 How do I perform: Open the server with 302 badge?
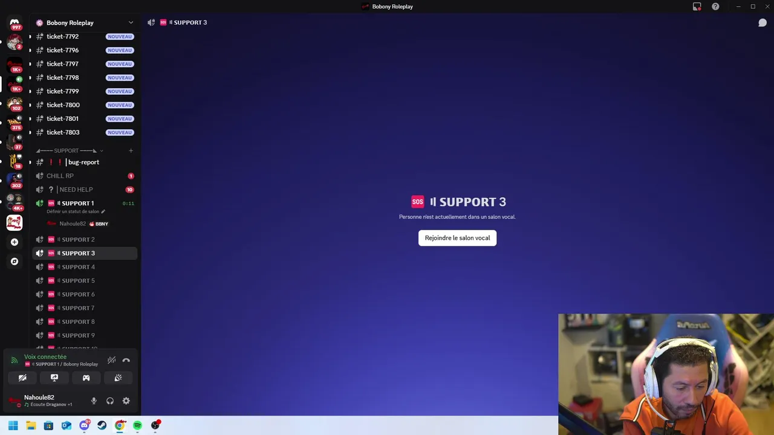point(15,181)
